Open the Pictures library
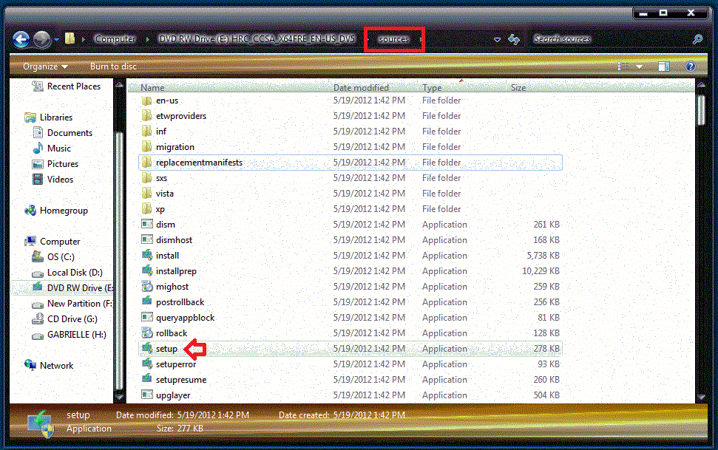 point(55,164)
